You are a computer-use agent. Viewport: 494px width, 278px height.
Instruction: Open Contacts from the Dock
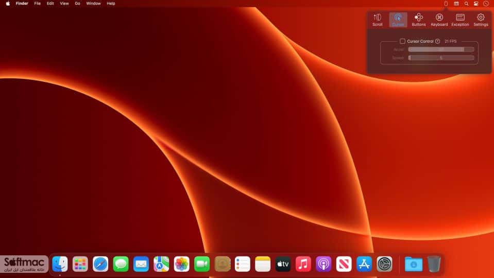(222, 264)
